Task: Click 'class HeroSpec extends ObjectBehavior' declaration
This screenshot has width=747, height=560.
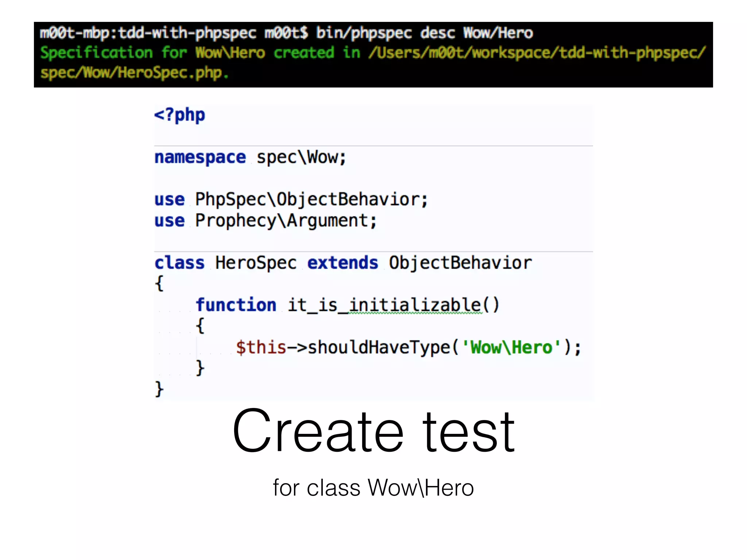Action: [343, 263]
